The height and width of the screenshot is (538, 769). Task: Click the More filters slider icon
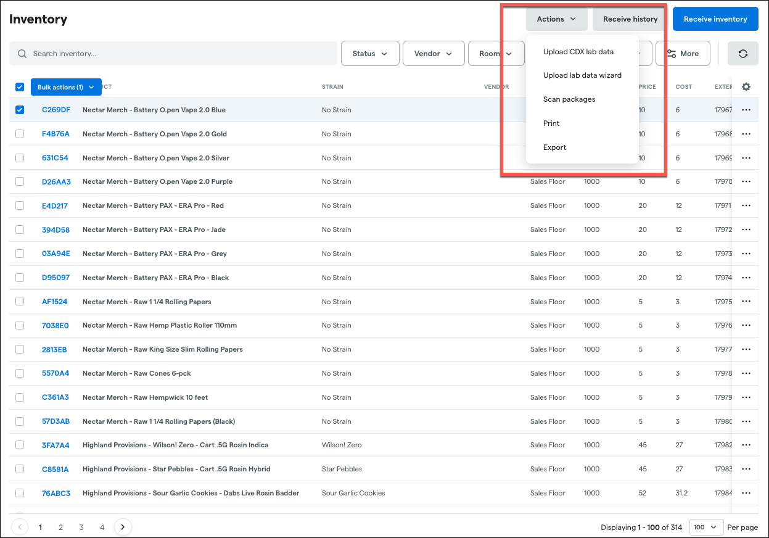pyautogui.click(x=670, y=54)
